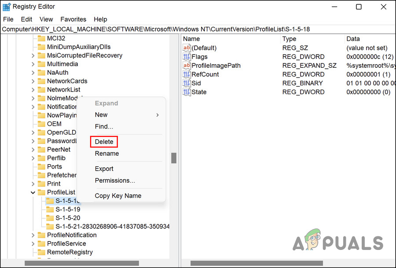Click the (Default) string value icon
The height and width of the screenshot is (268, 396).
[x=187, y=48]
